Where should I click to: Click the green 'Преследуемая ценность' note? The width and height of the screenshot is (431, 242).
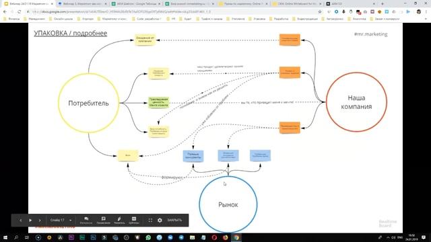tap(159, 102)
